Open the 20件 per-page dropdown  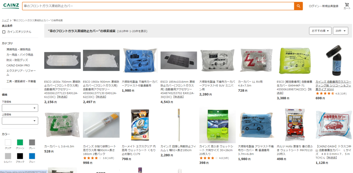pos(341,31)
